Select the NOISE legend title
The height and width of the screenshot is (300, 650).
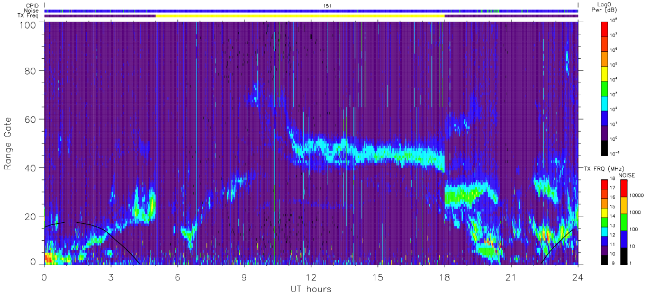click(628, 175)
